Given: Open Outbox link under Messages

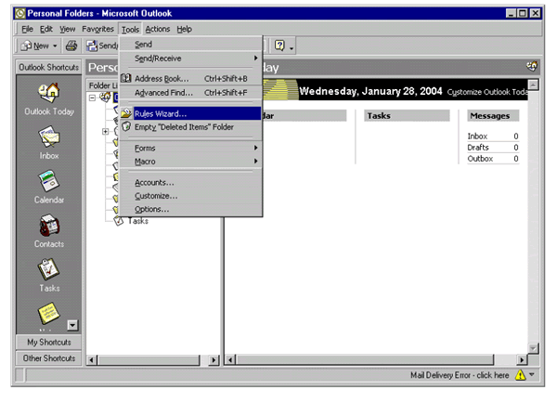Looking at the screenshot, I should tap(480, 159).
